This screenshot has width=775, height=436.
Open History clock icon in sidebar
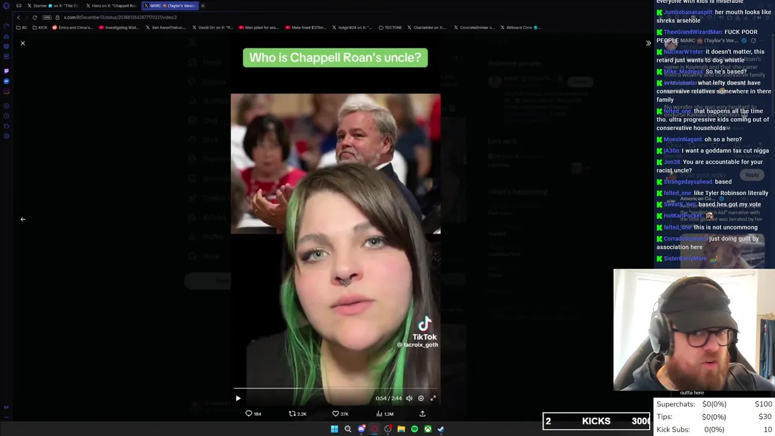[x=6, y=116]
